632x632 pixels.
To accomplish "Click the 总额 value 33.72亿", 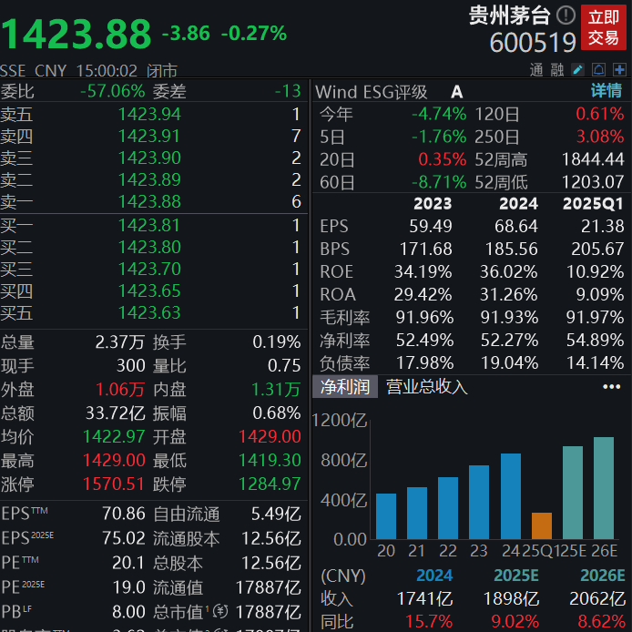I will pos(116,413).
